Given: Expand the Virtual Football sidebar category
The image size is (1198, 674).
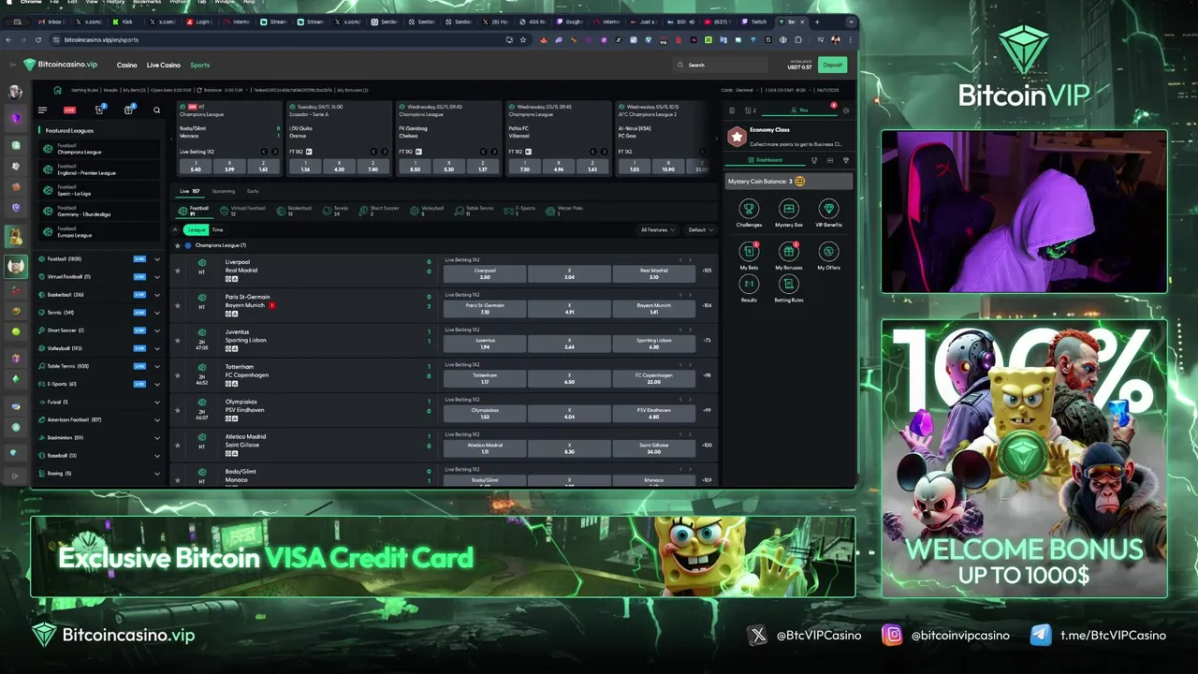Looking at the screenshot, I should [x=156, y=277].
